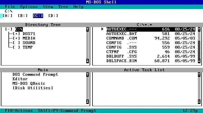This screenshot has width=203, height=113.
Task: Click the MS-DOS Shell title bar
Action: (101, 2)
